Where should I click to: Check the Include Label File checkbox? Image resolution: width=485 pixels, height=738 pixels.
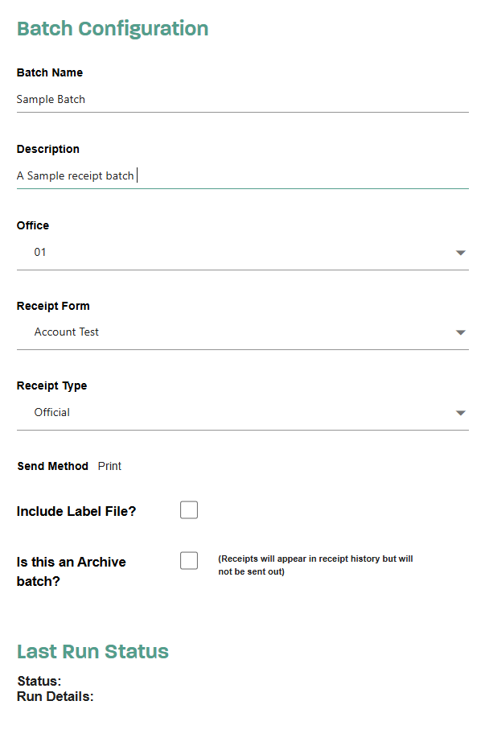click(189, 509)
